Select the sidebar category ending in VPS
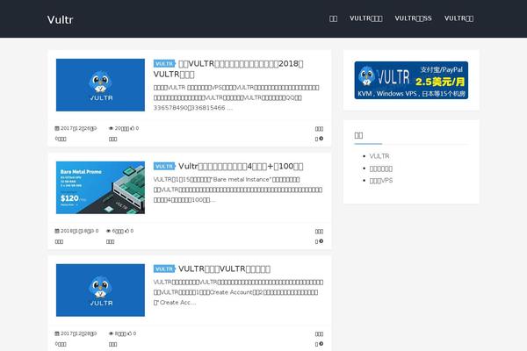 tap(381, 181)
